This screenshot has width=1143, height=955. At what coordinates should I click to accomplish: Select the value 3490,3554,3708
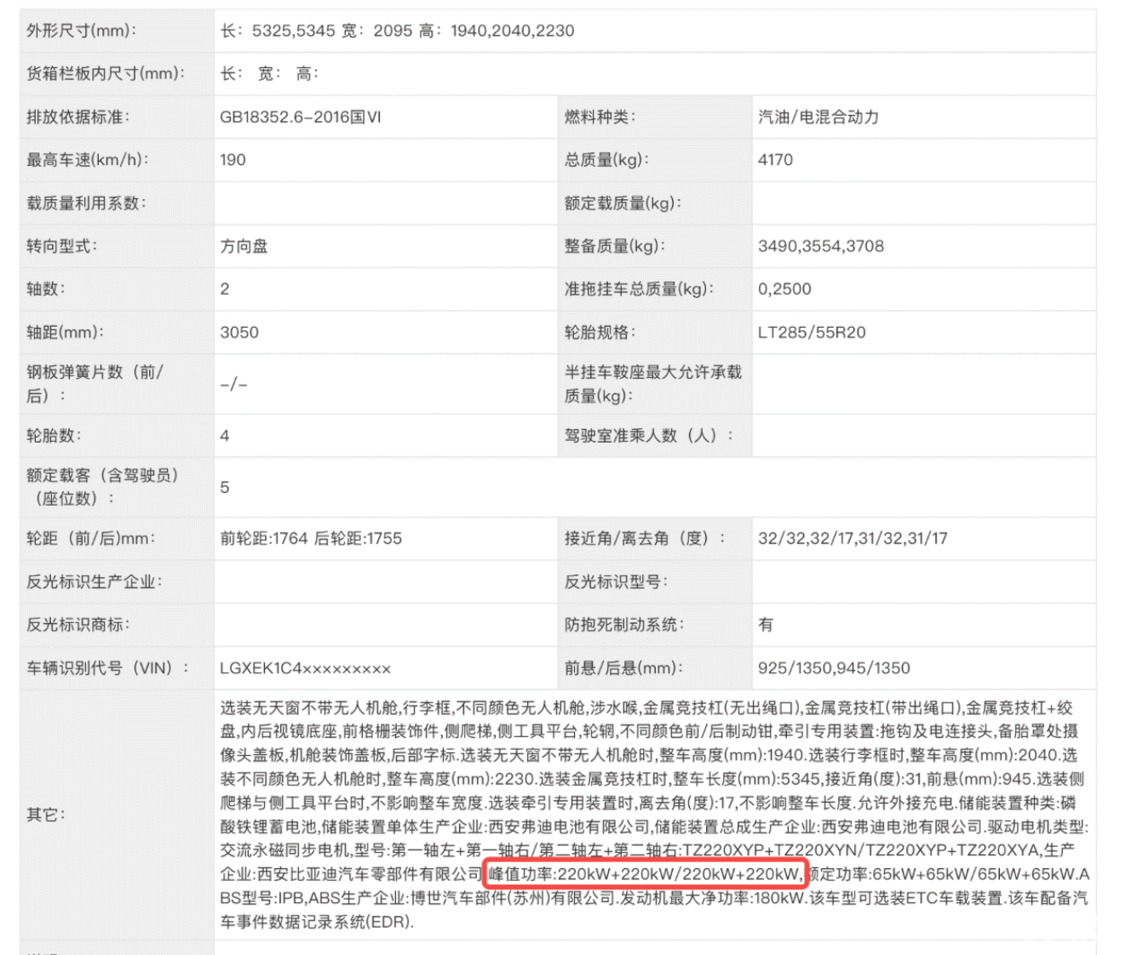tap(821, 246)
